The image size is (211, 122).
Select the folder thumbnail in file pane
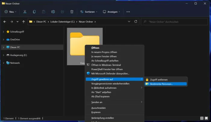pos(85,47)
